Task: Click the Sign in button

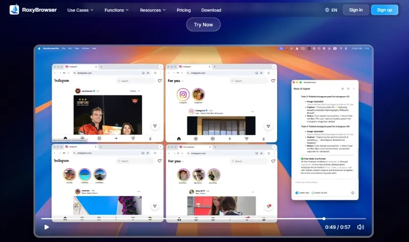Action: 356,10
